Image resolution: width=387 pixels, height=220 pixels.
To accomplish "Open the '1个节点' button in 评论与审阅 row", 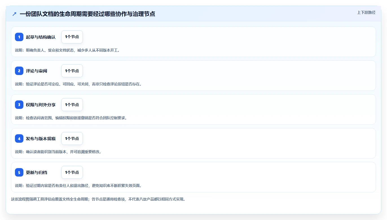I will click(72, 71).
